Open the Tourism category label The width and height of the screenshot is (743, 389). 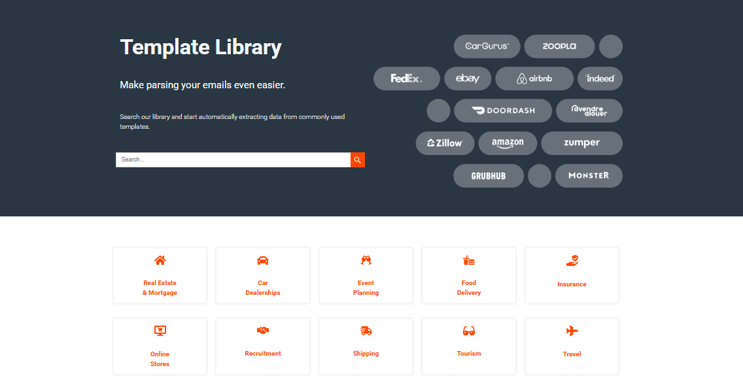click(469, 354)
